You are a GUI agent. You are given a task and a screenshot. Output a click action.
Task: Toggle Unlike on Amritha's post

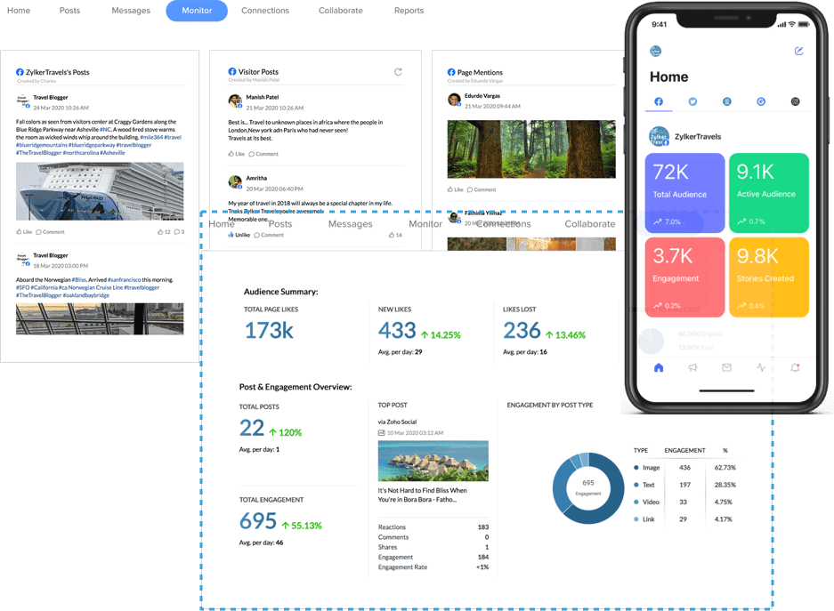(239, 235)
